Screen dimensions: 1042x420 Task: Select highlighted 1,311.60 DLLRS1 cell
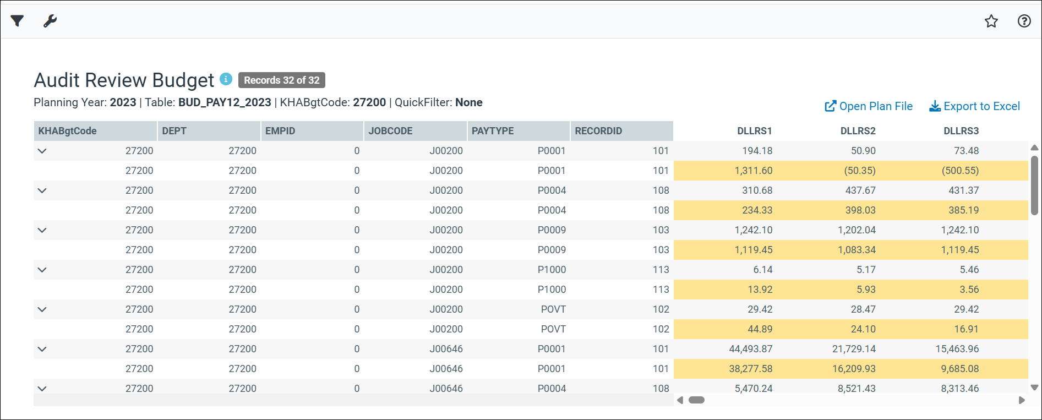pos(753,171)
